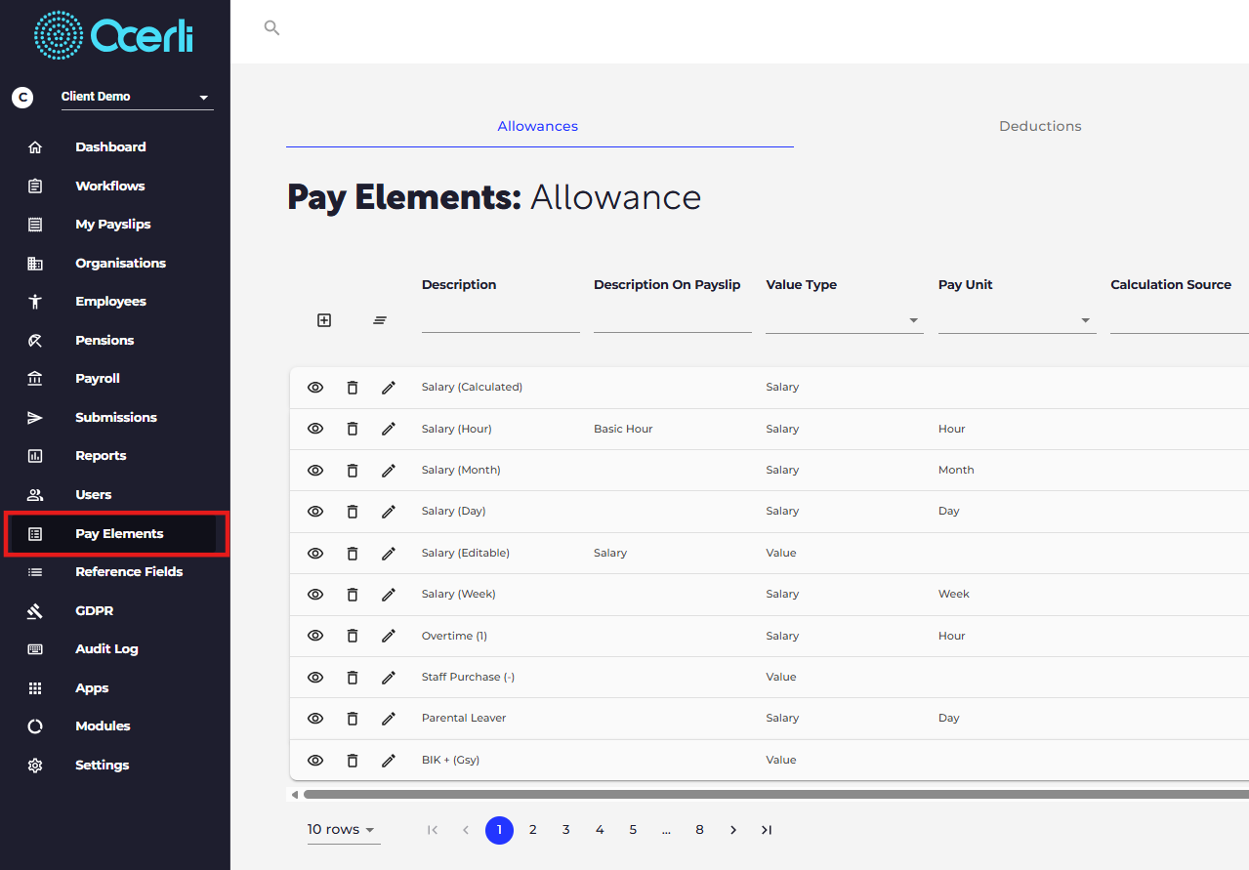Click the Modules circle icon

click(x=35, y=726)
